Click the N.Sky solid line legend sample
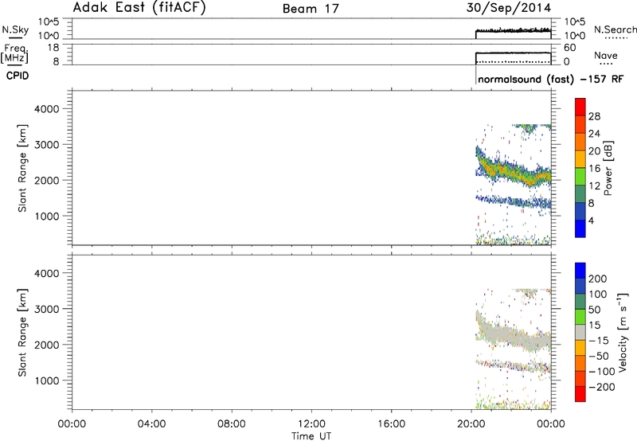The width and height of the screenshot is (637, 441). (x=15, y=37)
